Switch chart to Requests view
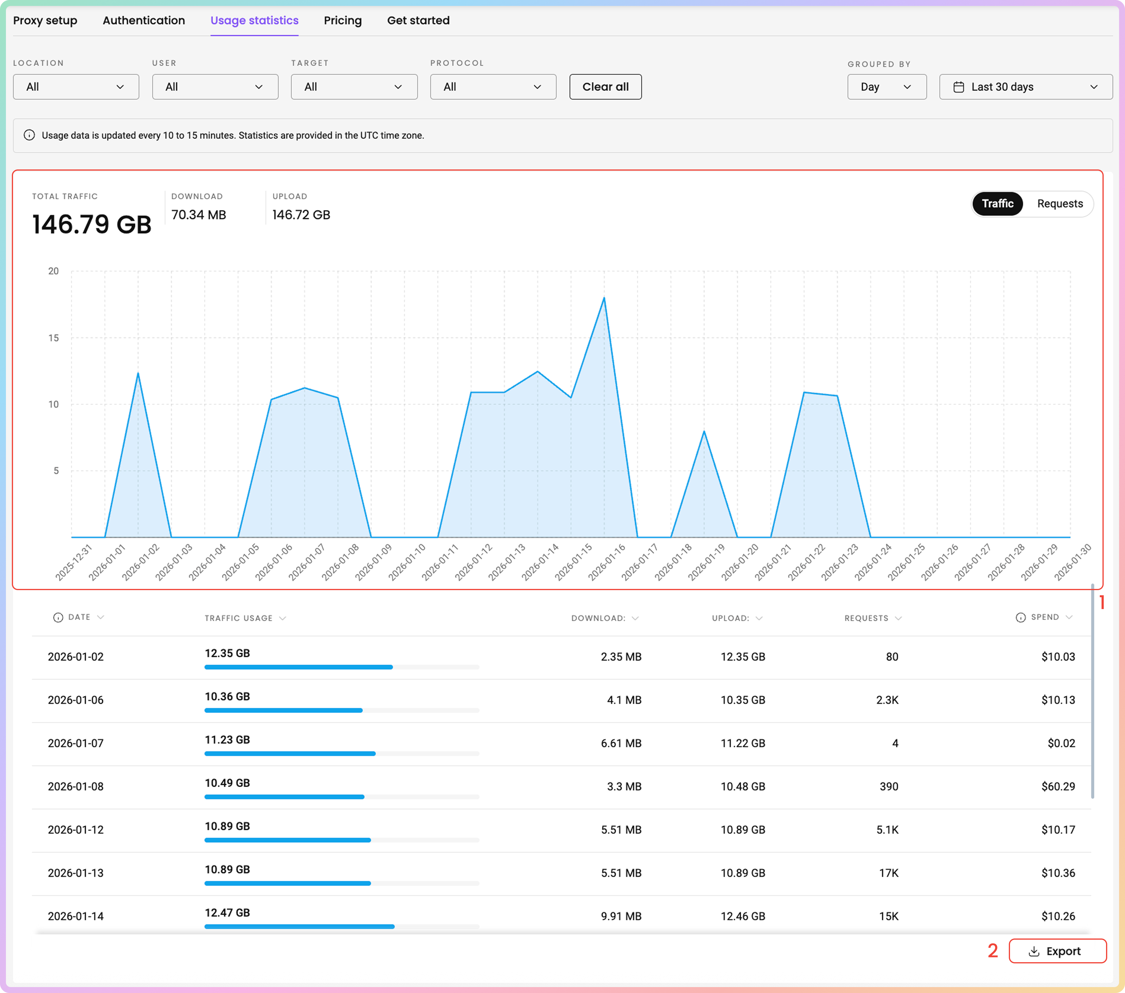1125x993 pixels. (x=1060, y=204)
